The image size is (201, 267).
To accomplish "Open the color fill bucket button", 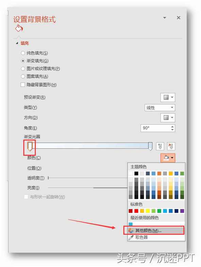I will (168, 158).
